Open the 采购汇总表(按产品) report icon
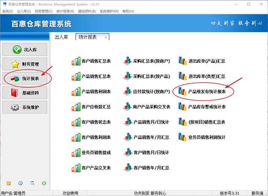This screenshot has width=268, height=196. [128, 76]
